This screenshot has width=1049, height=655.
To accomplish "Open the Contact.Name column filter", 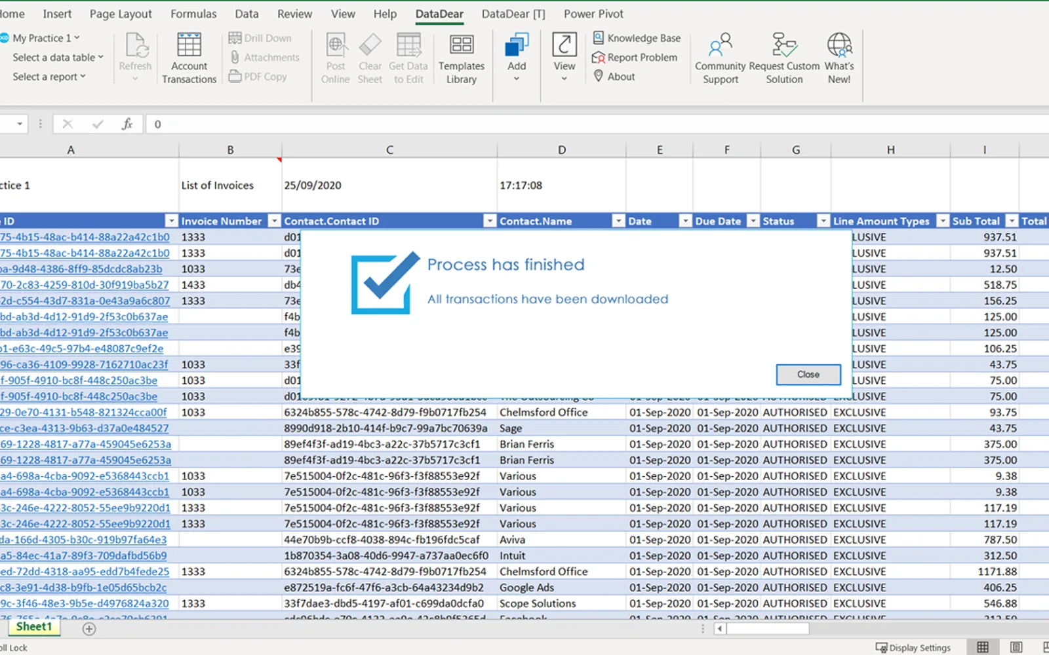I will tap(618, 221).
